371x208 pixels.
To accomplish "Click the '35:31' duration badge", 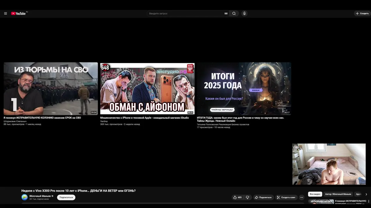I will click(x=190, y=113).
